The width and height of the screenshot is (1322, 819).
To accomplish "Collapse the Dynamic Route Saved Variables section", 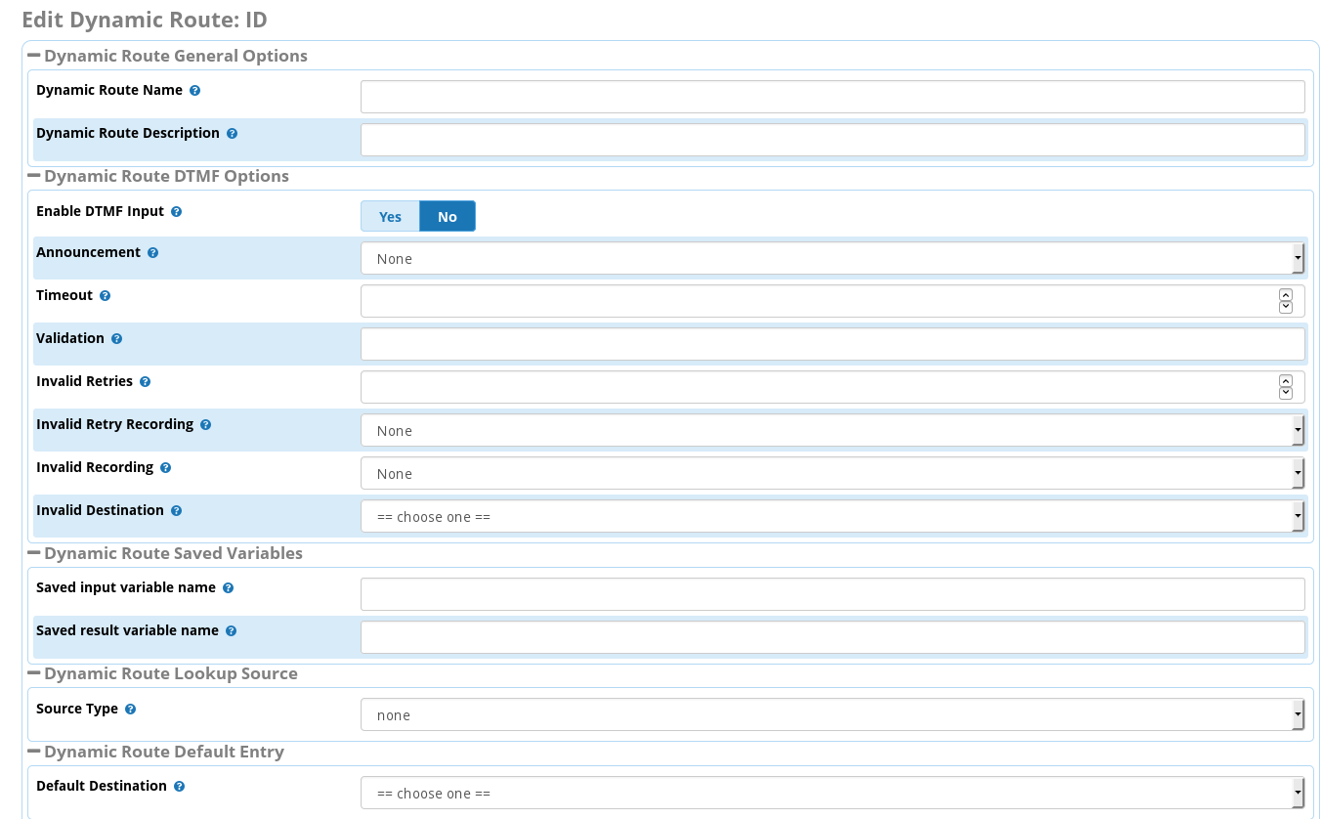I will (x=34, y=553).
